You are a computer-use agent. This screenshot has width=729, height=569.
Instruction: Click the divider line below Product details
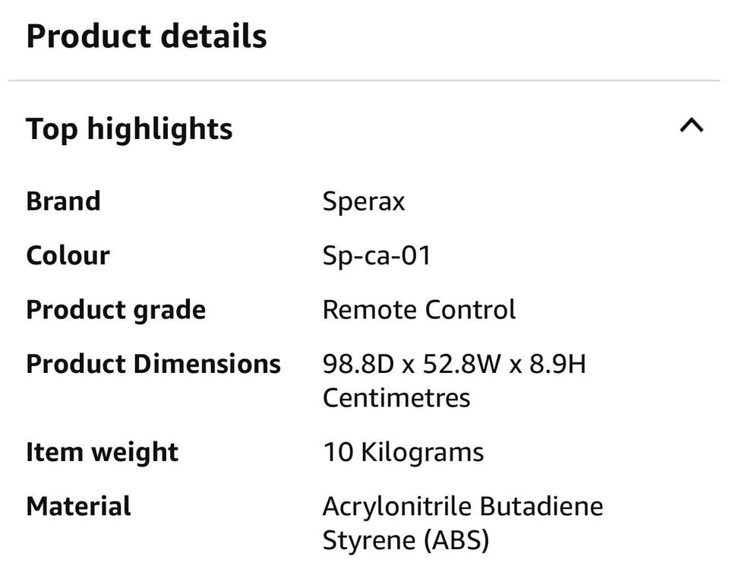pos(364,80)
